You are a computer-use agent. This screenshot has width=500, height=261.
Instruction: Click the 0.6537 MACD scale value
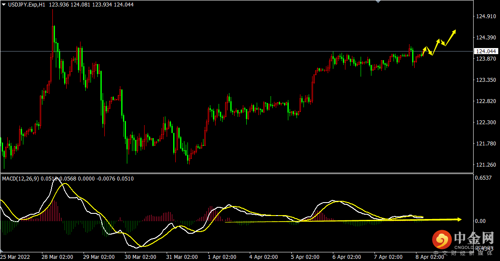(x=484, y=178)
